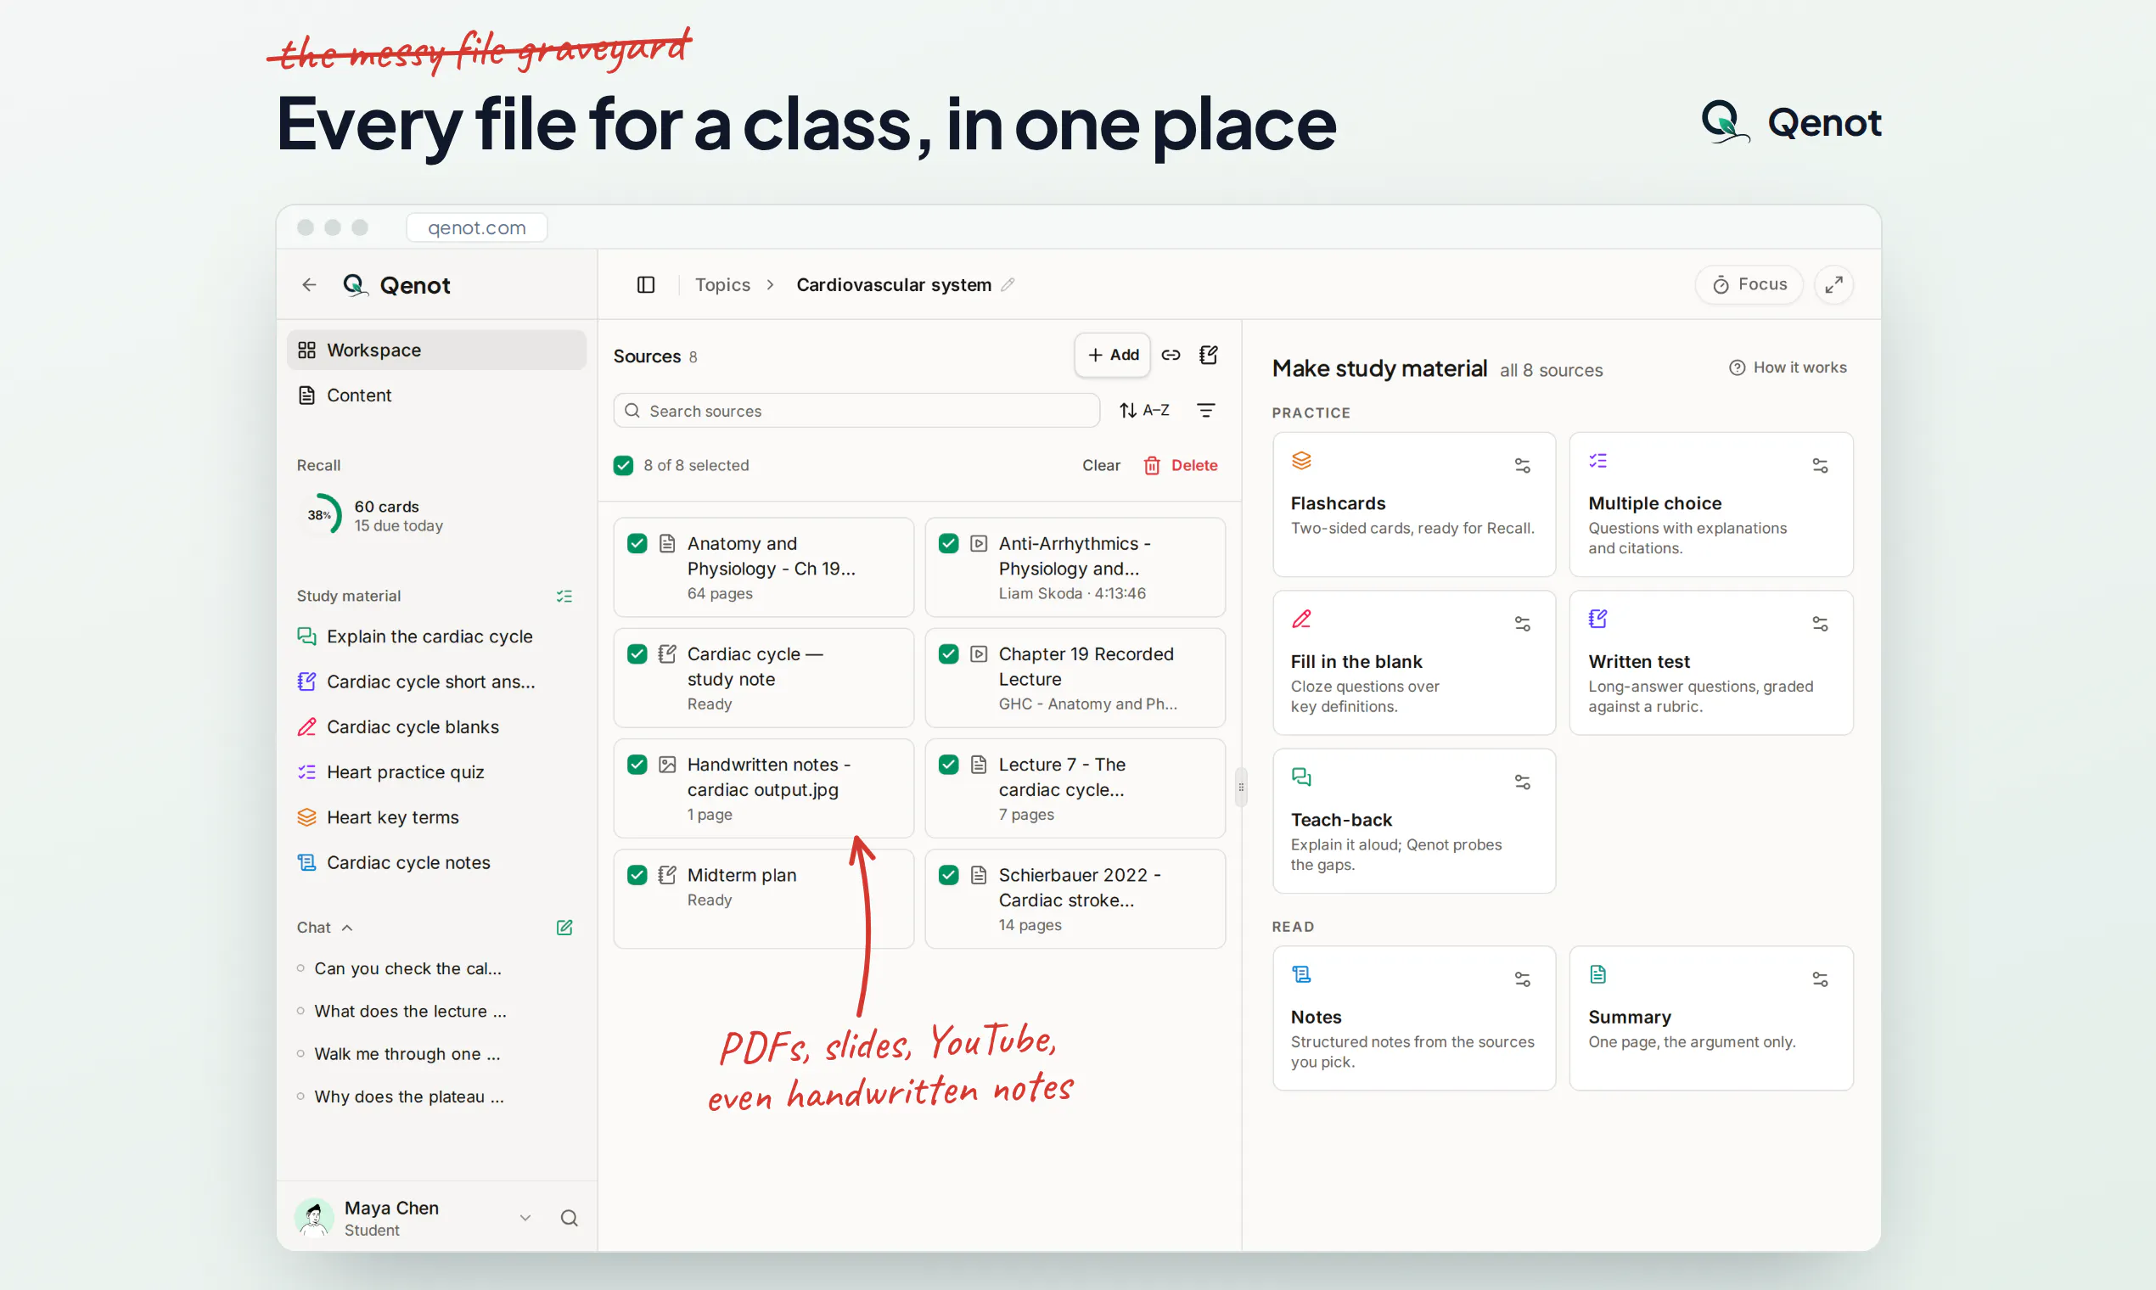
Task: Open the Workspace sidebar item
Action: point(436,350)
